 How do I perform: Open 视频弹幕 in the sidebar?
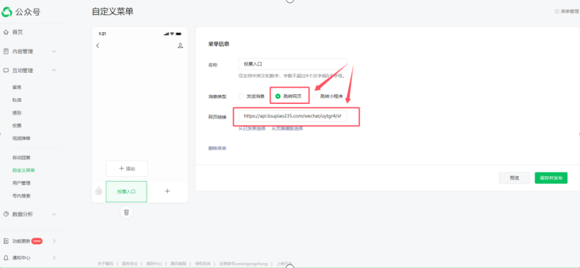pos(21,139)
